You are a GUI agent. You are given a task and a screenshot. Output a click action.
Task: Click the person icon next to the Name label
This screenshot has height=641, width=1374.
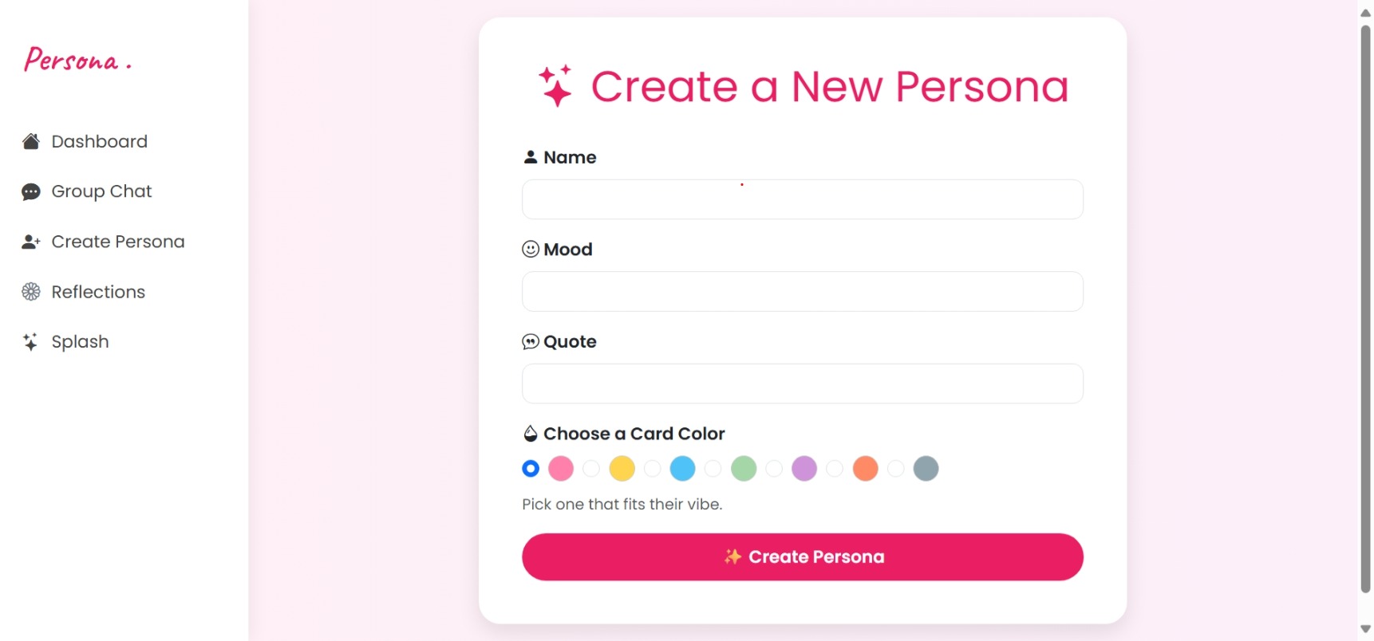pos(531,157)
